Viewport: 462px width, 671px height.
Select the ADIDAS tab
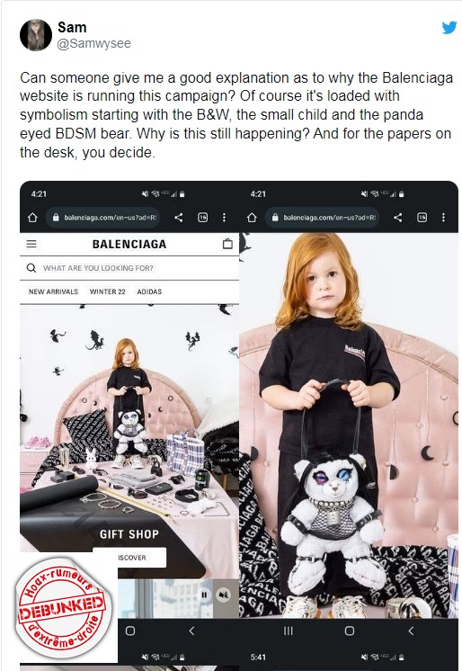149,291
